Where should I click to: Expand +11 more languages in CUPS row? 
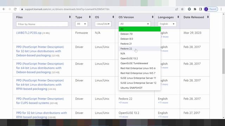pyautogui.click(x=163, y=103)
